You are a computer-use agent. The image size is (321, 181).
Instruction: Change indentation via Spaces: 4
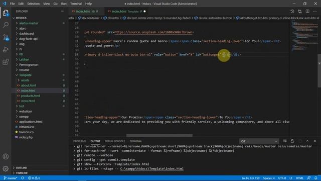(x=269, y=178)
